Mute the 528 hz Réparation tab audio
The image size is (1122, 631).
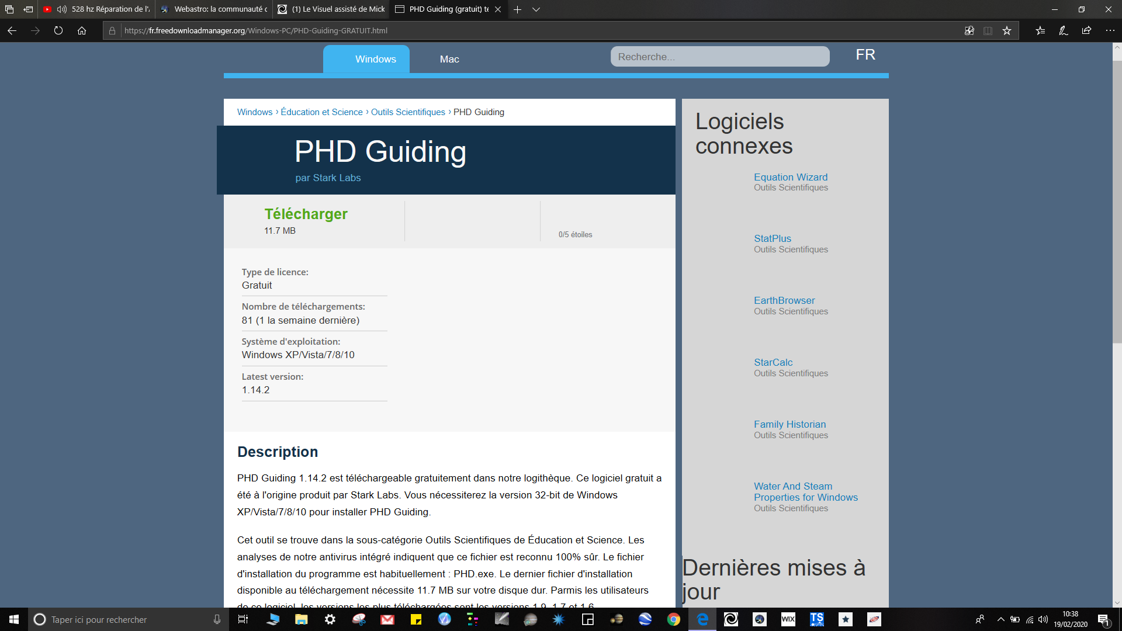point(61,9)
